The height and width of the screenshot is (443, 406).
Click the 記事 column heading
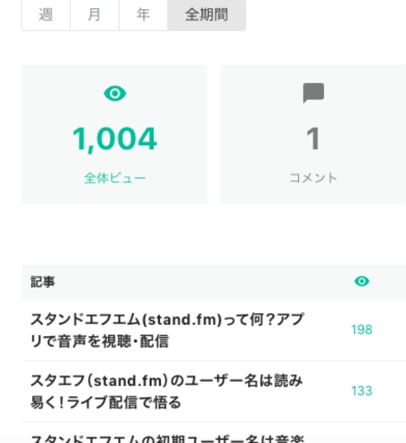(x=42, y=282)
